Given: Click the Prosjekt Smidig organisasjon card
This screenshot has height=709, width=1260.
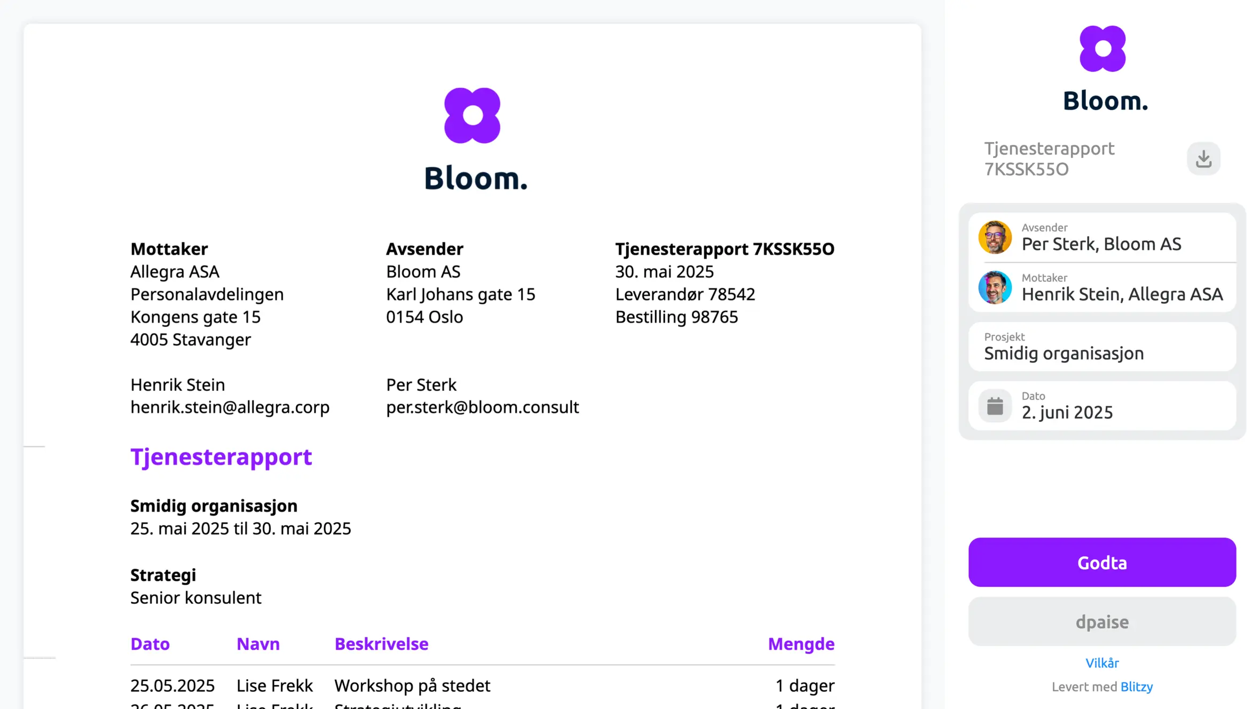Looking at the screenshot, I should pyautogui.click(x=1102, y=346).
